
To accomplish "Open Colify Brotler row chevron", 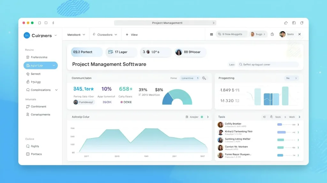I will [x=298, y=125].
